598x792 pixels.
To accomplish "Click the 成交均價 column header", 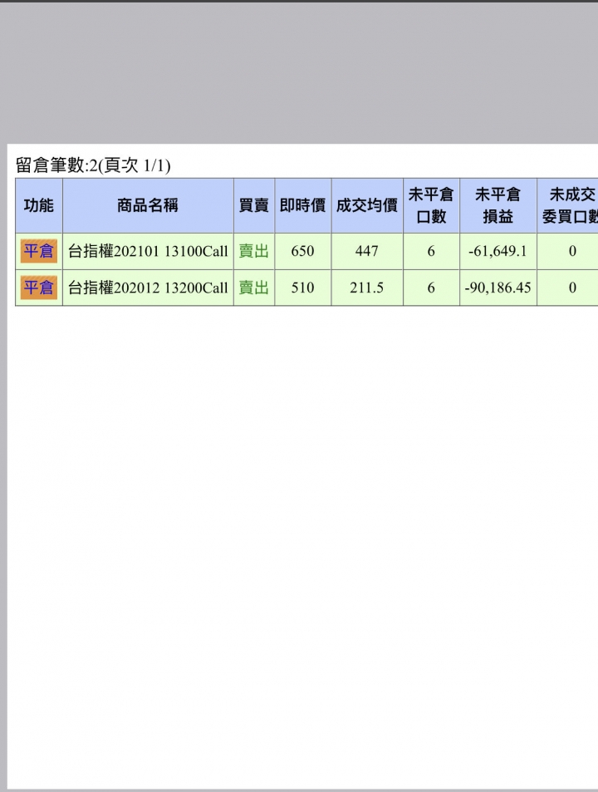I will pos(367,205).
